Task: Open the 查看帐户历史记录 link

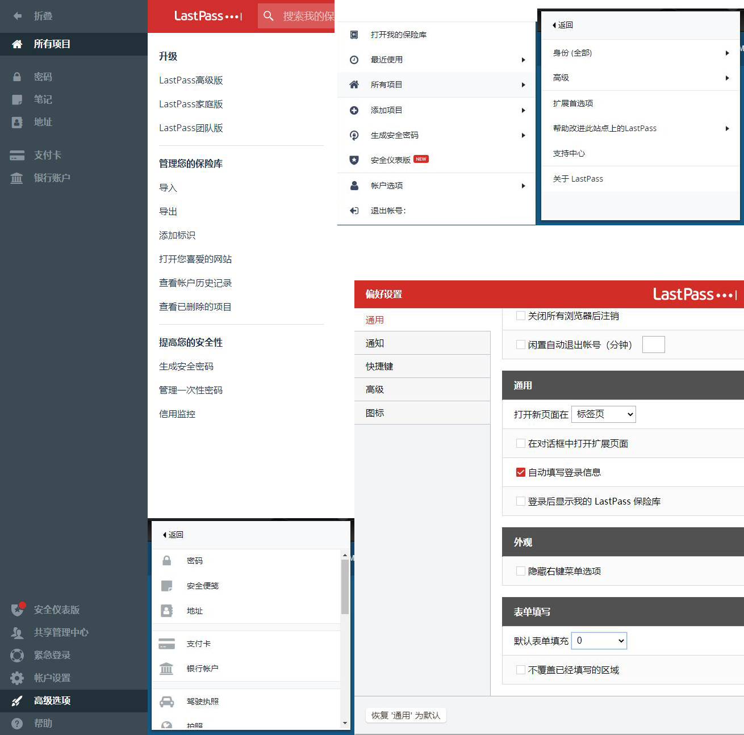Action: click(x=195, y=283)
